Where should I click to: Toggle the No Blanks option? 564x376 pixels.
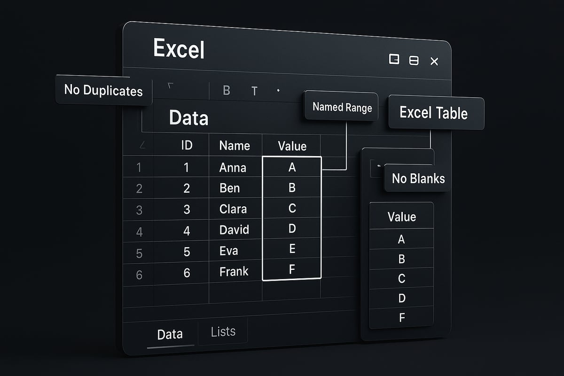pyautogui.click(x=416, y=179)
